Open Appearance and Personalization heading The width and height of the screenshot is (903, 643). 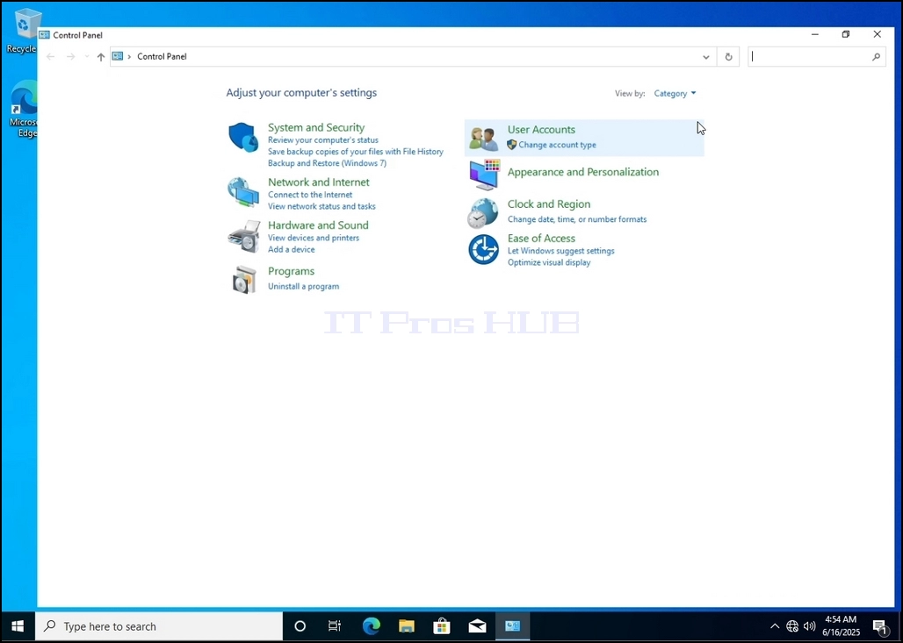(x=582, y=172)
